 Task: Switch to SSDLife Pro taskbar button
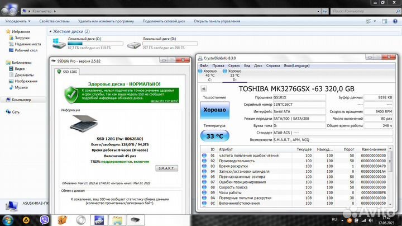click(x=135, y=220)
